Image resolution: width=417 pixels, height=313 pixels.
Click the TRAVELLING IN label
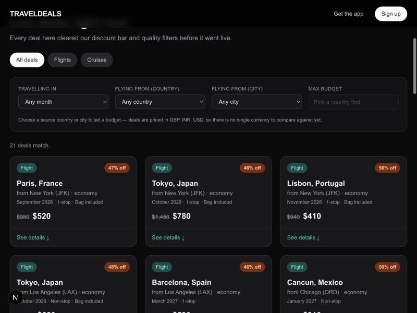(37, 89)
